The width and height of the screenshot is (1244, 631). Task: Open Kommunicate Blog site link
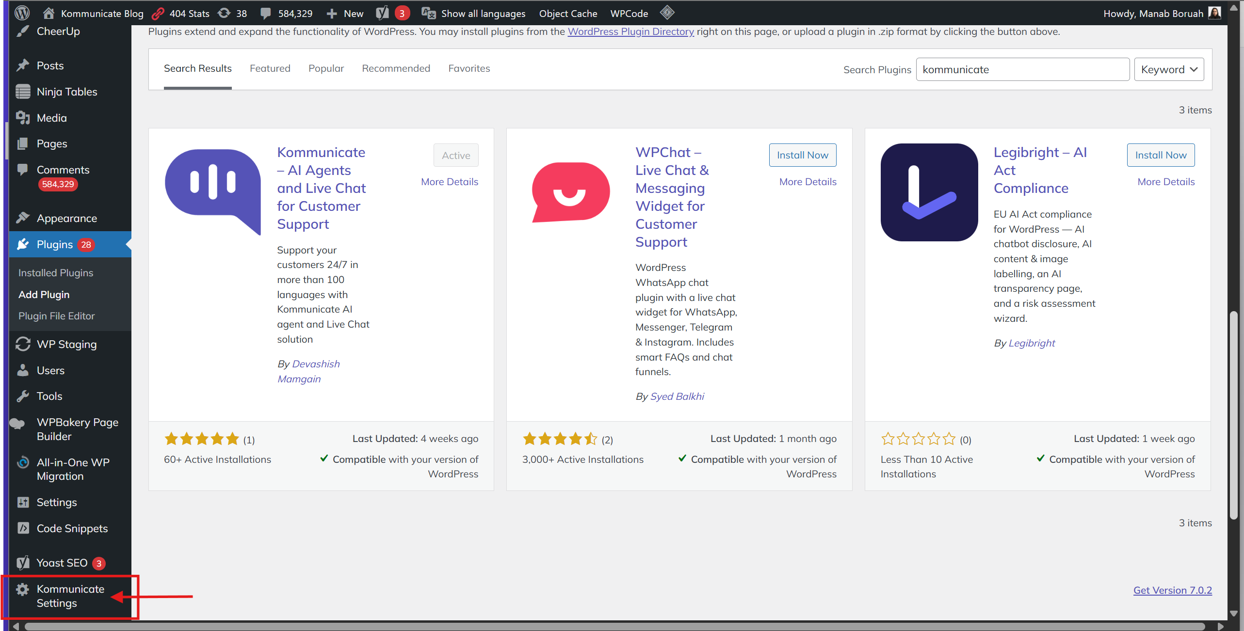point(93,13)
